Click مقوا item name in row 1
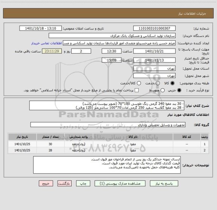Image resolution: width=217 pixels, height=210 pixels. click(x=133, y=144)
